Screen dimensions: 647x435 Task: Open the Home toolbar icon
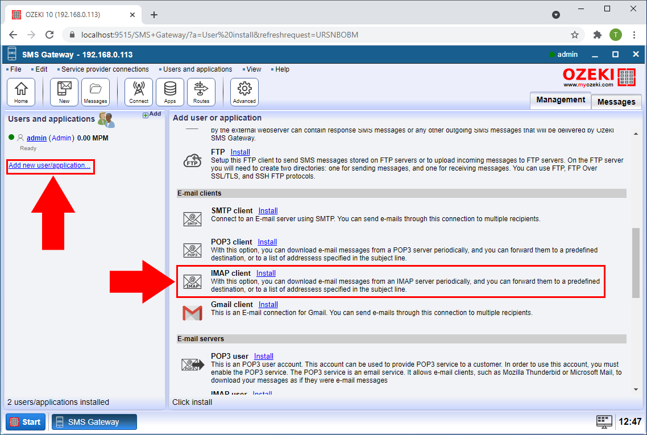point(21,92)
